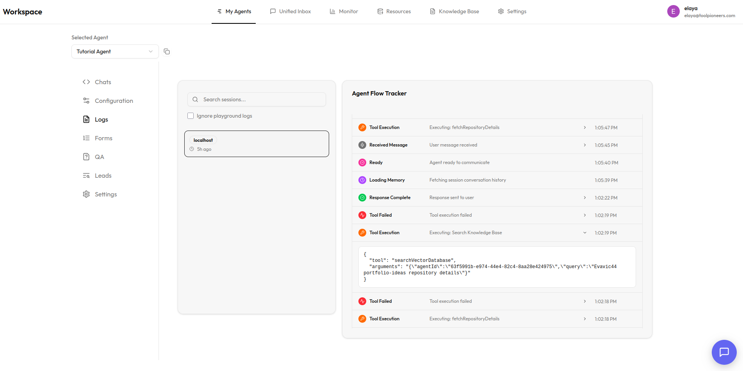Go to Forms in the sidebar

point(103,138)
